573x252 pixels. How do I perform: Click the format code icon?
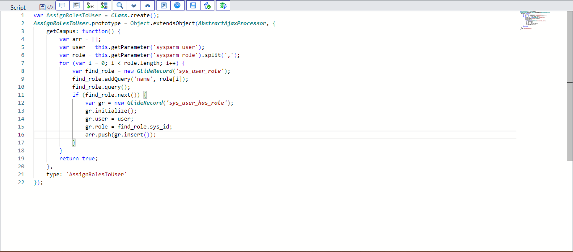(x=76, y=5)
